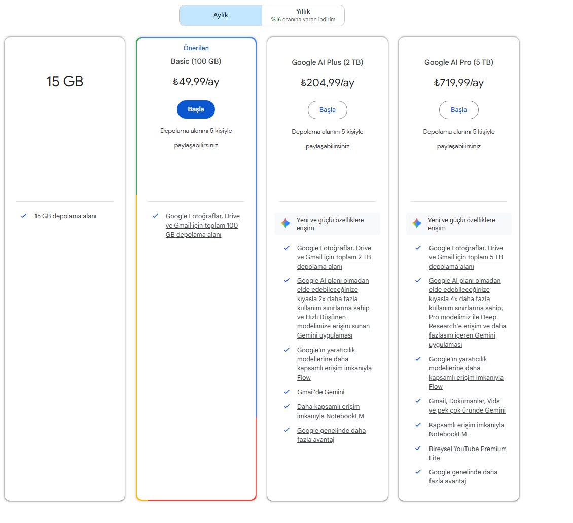
Task: Open AI Plus NotebookLM expanded access link
Action: (330, 411)
